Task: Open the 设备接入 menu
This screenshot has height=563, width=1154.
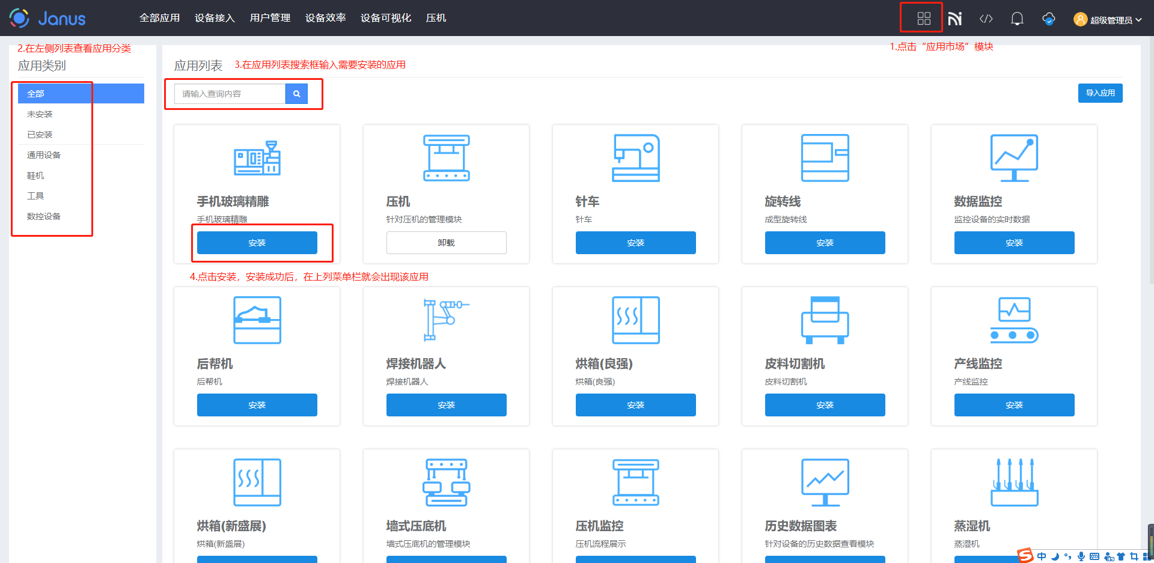Action: [215, 18]
